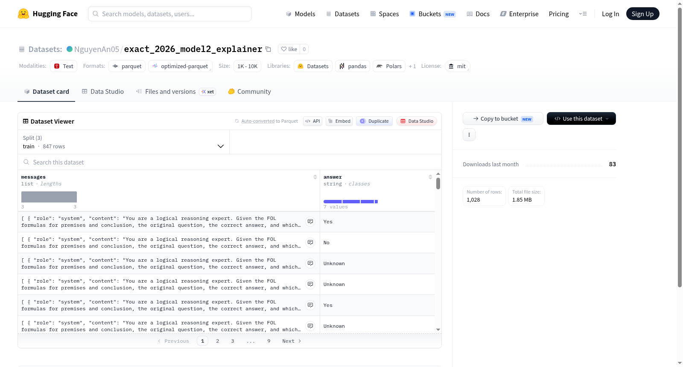Open Buckets in top navigation
The image size is (683, 367).
click(432, 14)
